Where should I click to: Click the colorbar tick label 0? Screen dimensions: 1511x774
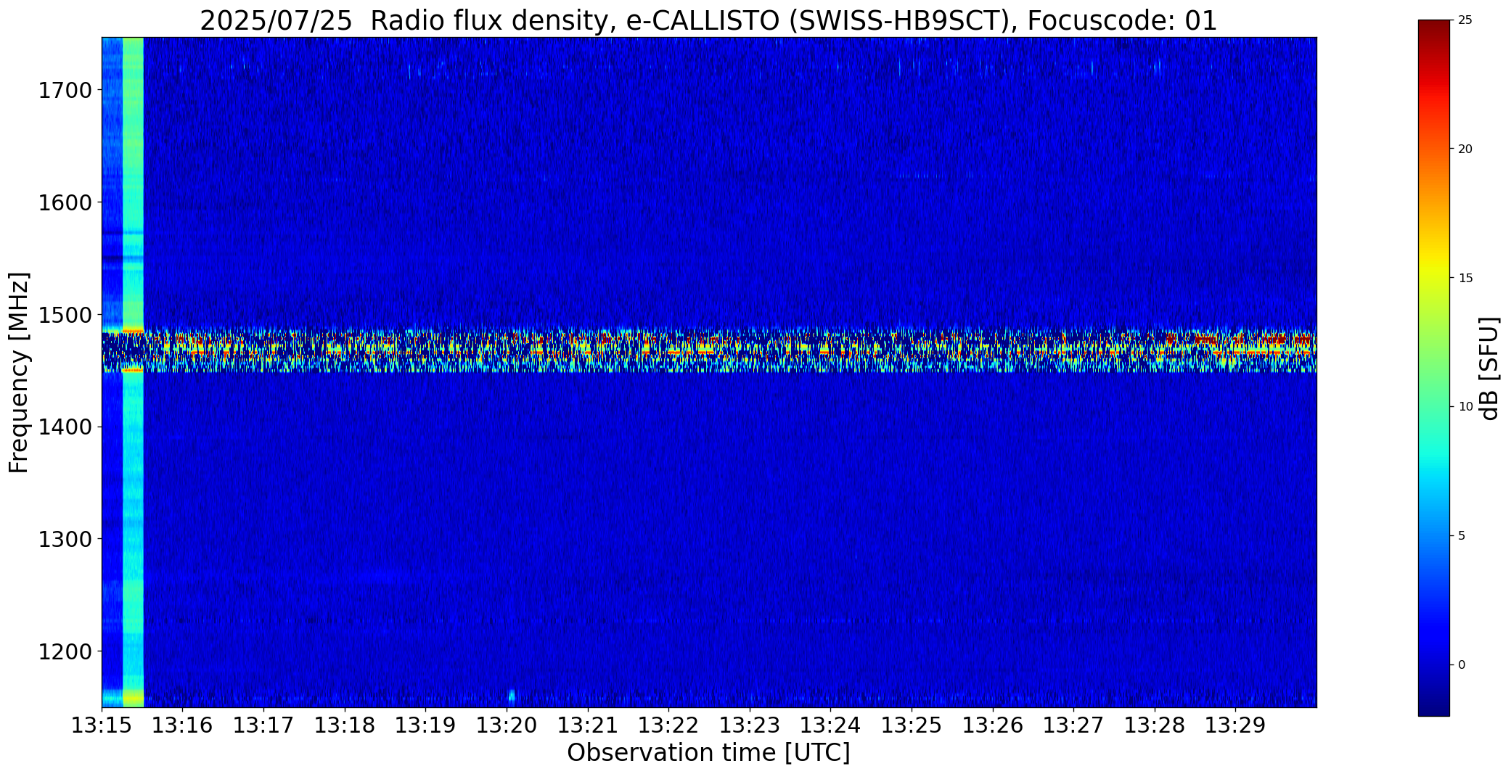tap(1462, 665)
